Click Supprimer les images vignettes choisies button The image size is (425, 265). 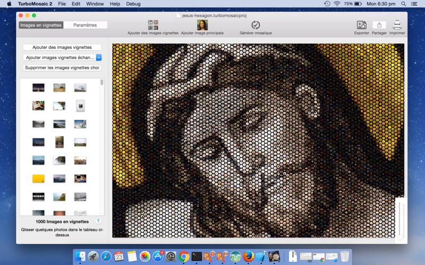point(62,68)
